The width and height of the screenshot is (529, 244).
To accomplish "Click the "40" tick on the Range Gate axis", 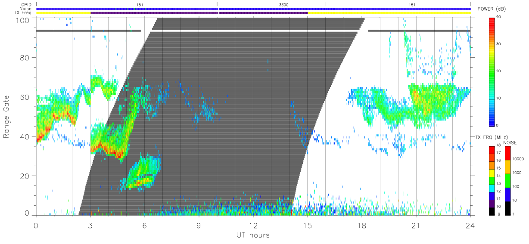I will point(25,137).
